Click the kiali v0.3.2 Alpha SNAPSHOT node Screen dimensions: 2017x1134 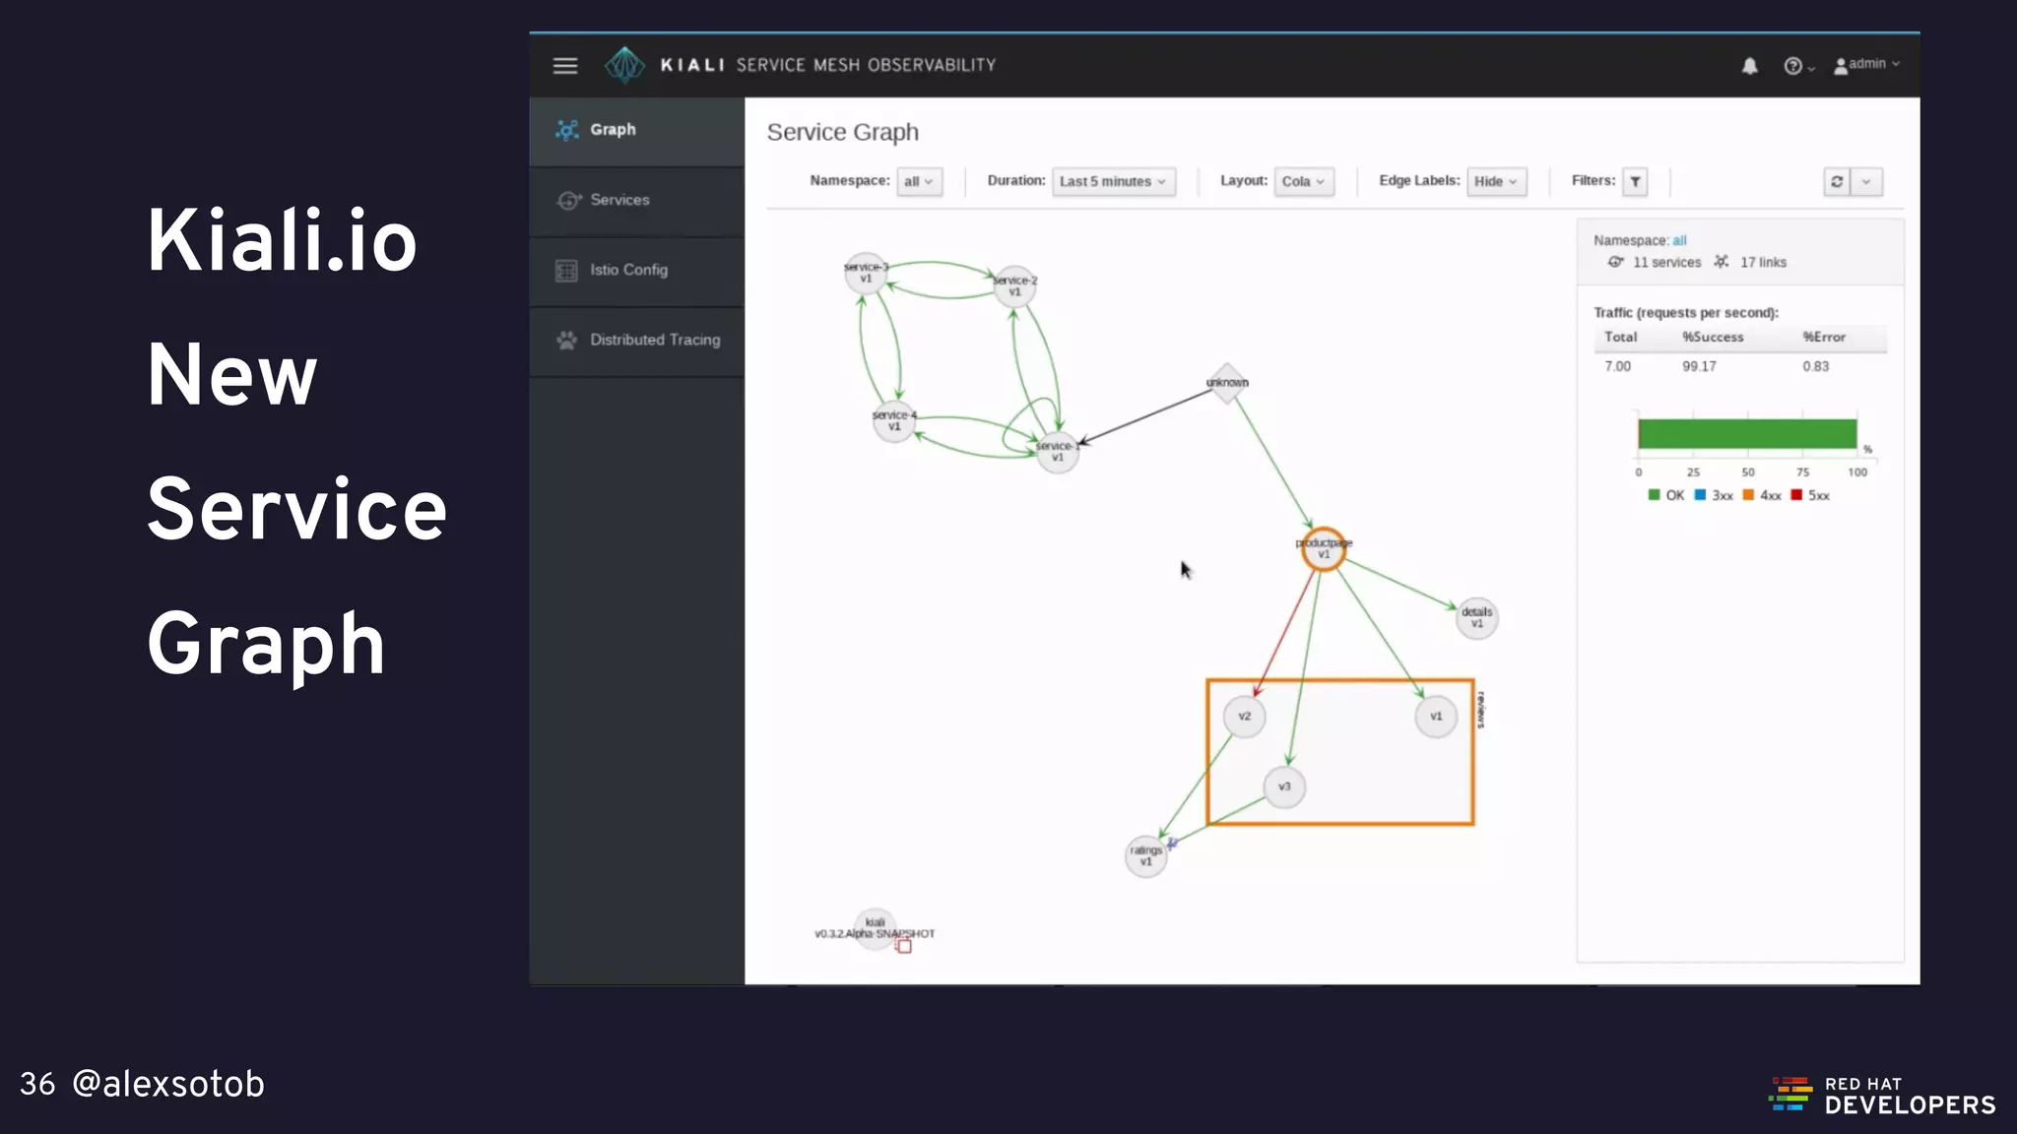coord(875,928)
